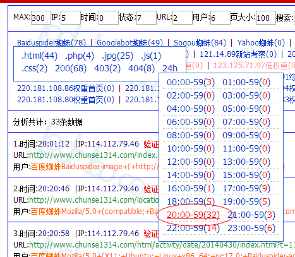This screenshot has width=295, height=257.
Task: Select hour 11:00-59(0)
Action: click(246, 148)
